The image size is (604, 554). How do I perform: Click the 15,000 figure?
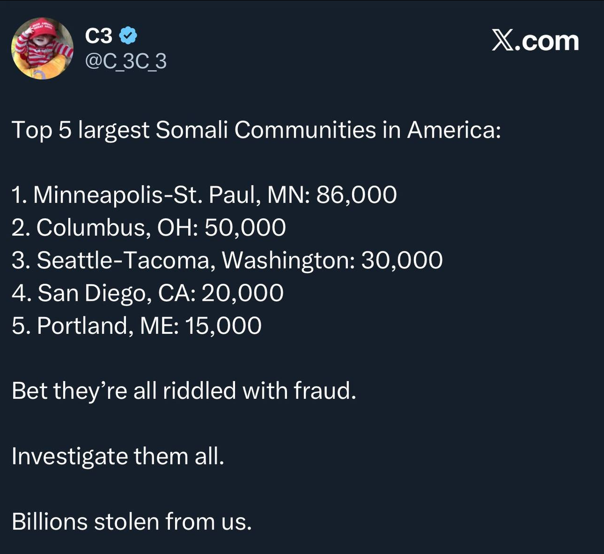click(223, 326)
